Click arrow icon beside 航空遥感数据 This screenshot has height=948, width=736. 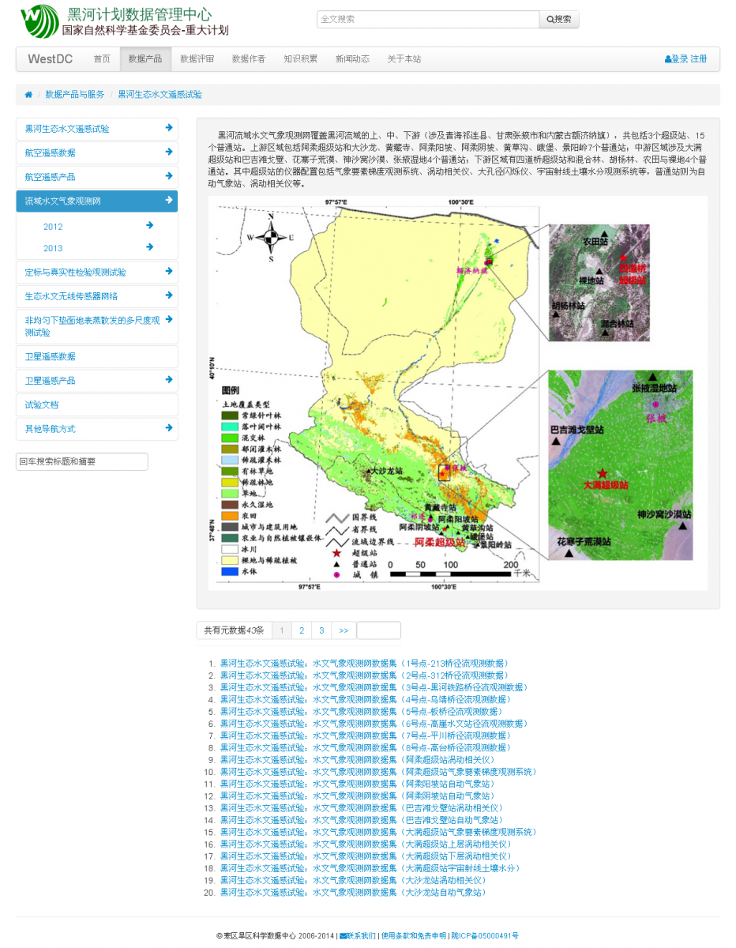click(169, 152)
